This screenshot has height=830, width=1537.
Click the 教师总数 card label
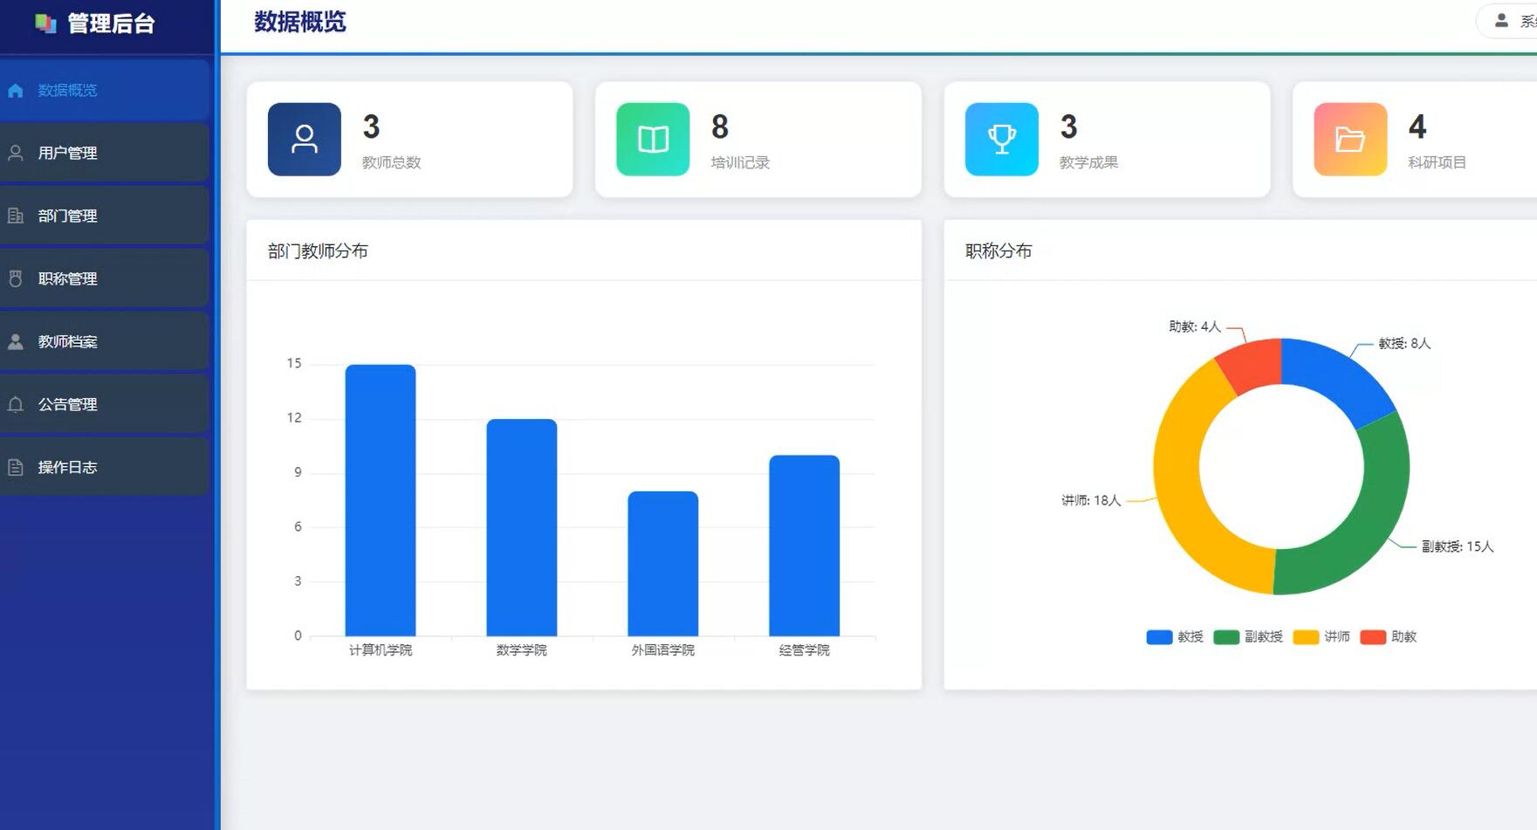[392, 162]
